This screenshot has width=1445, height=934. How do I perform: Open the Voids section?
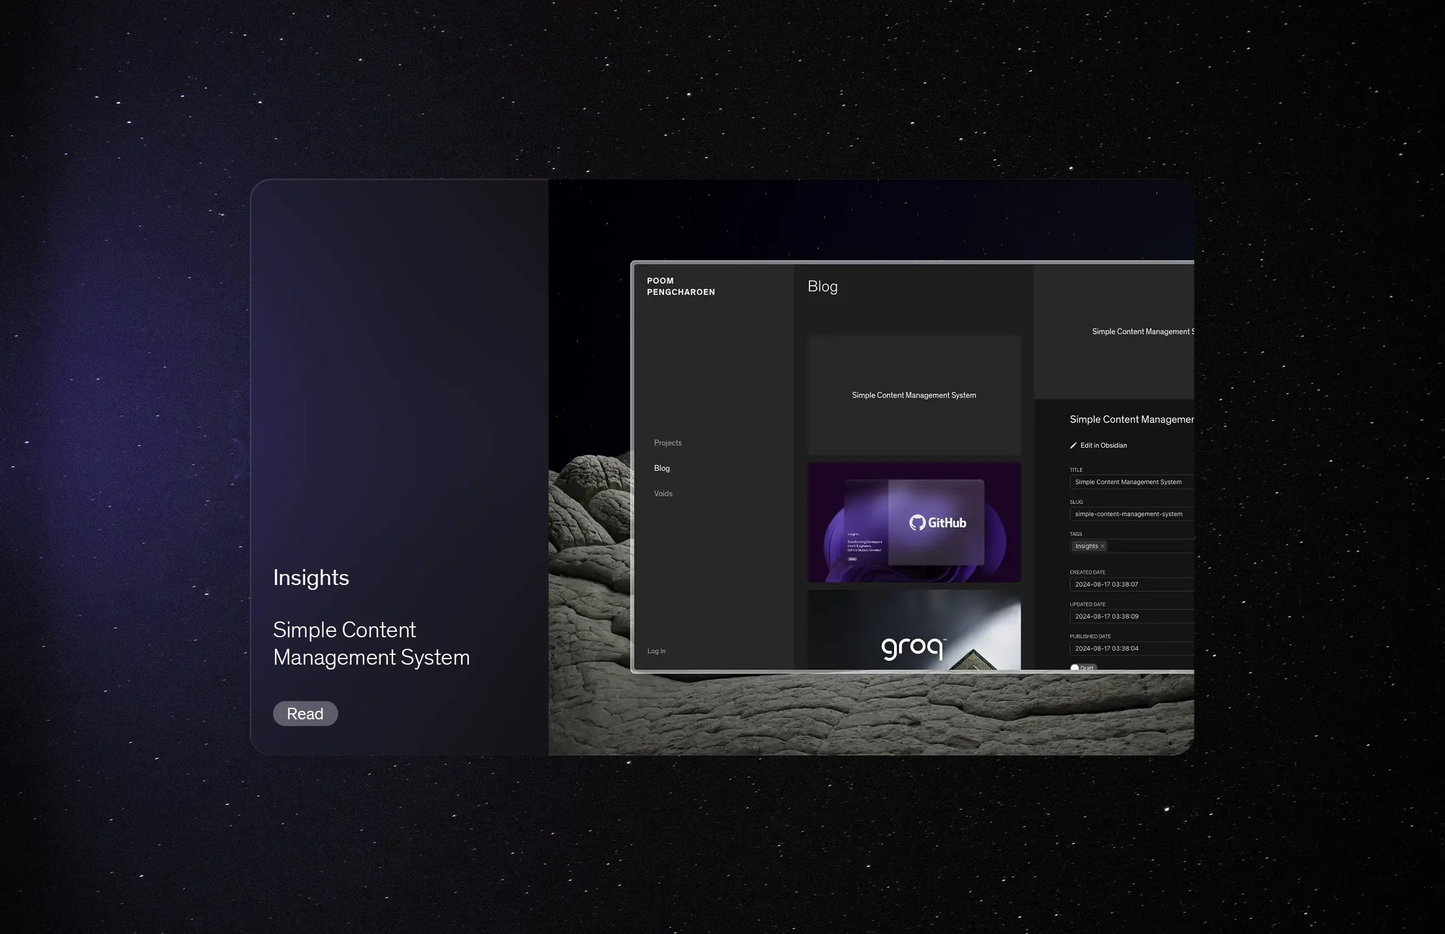click(663, 493)
